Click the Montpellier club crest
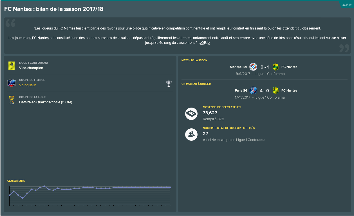354x216 pixels. 253,67
